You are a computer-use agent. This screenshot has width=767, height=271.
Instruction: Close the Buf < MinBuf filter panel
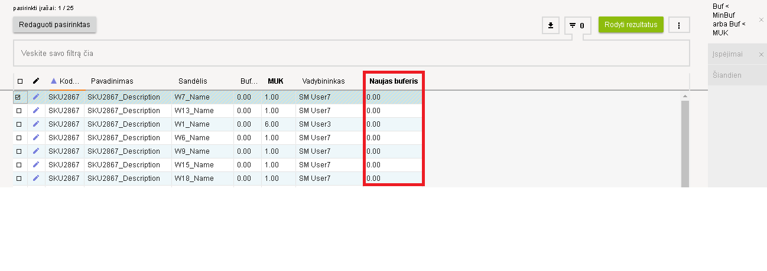[761, 19]
